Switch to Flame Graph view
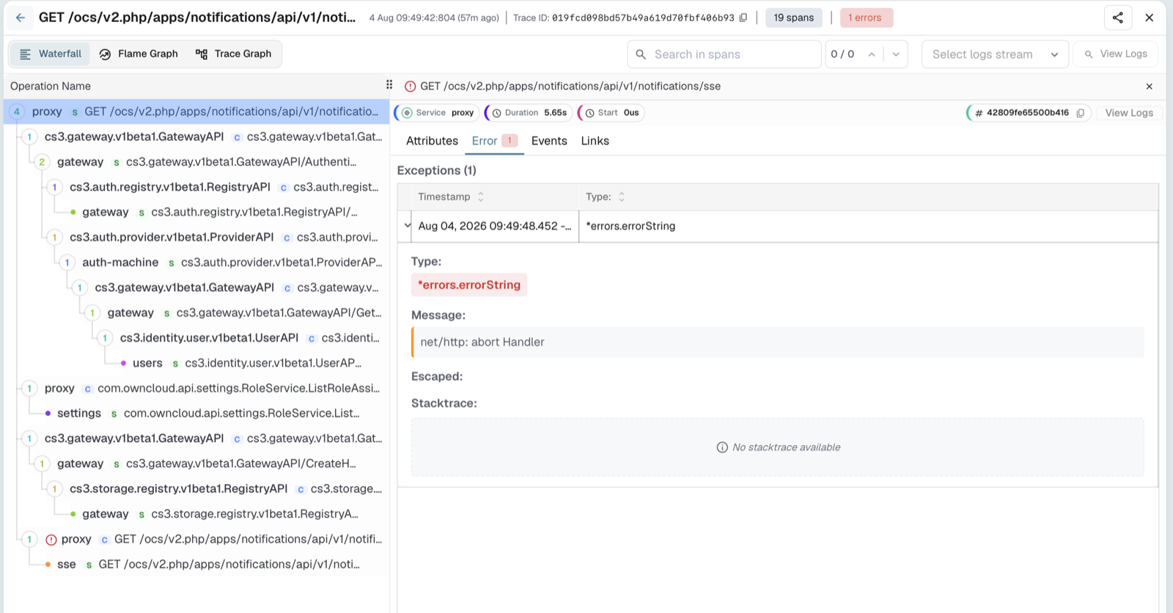The height and width of the screenshot is (613, 1173). click(x=139, y=54)
